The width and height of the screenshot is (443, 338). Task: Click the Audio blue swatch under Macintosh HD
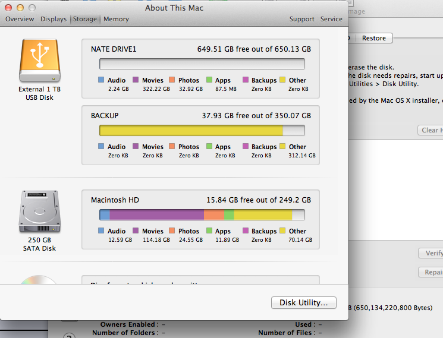(x=101, y=230)
